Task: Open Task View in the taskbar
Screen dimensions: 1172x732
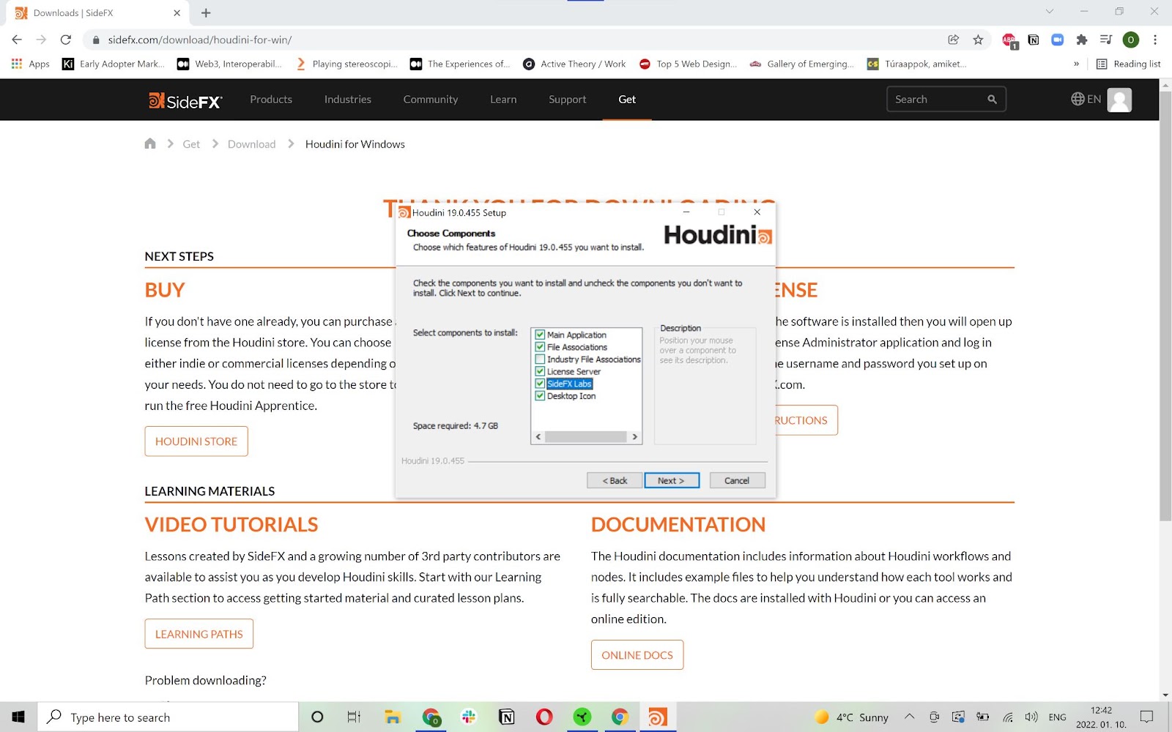Action: pos(354,717)
